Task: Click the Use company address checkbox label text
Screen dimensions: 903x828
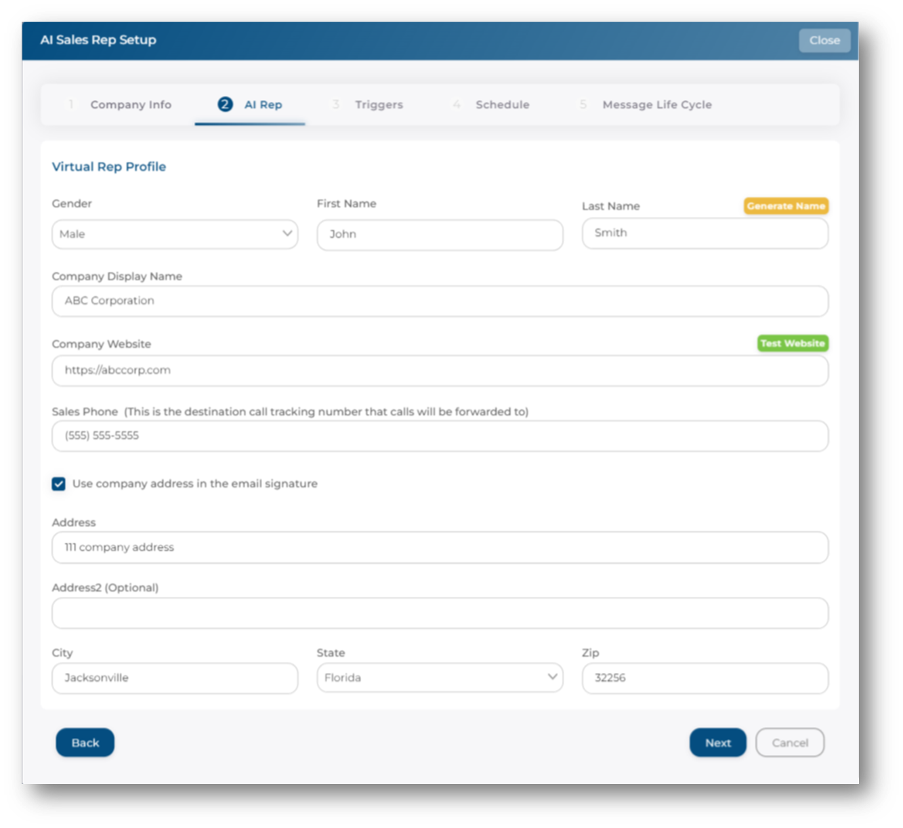Action: (195, 484)
